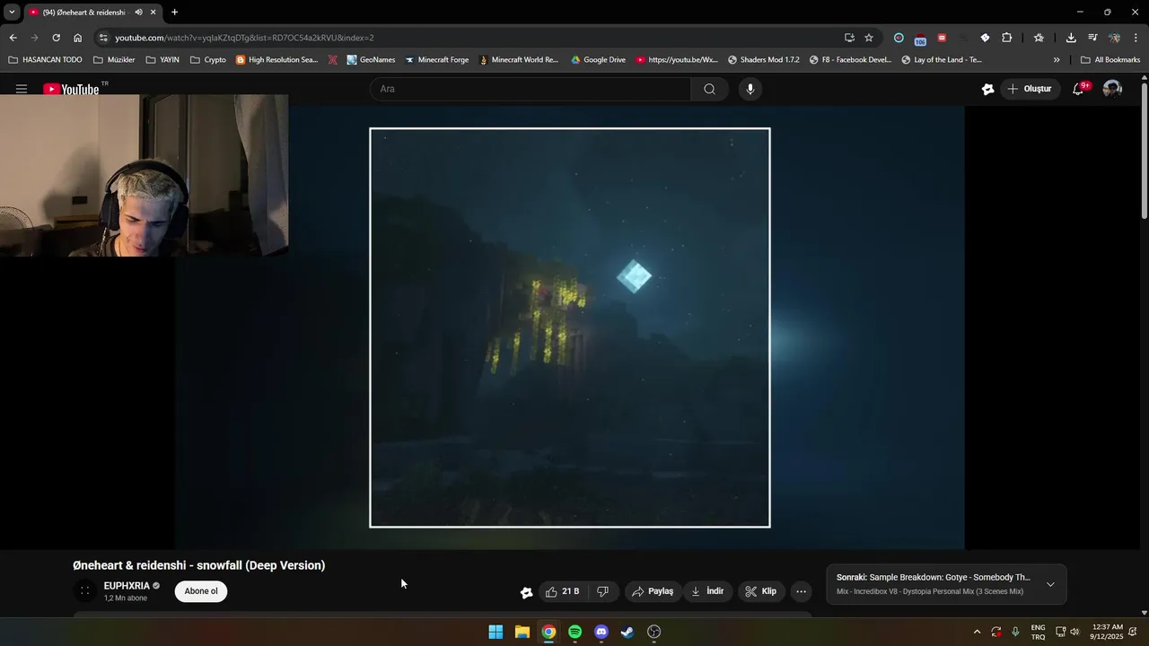The width and height of the screenshot is (1149, 646).
Task: Open the YouTube account avatar menu
Action: 1112,89
